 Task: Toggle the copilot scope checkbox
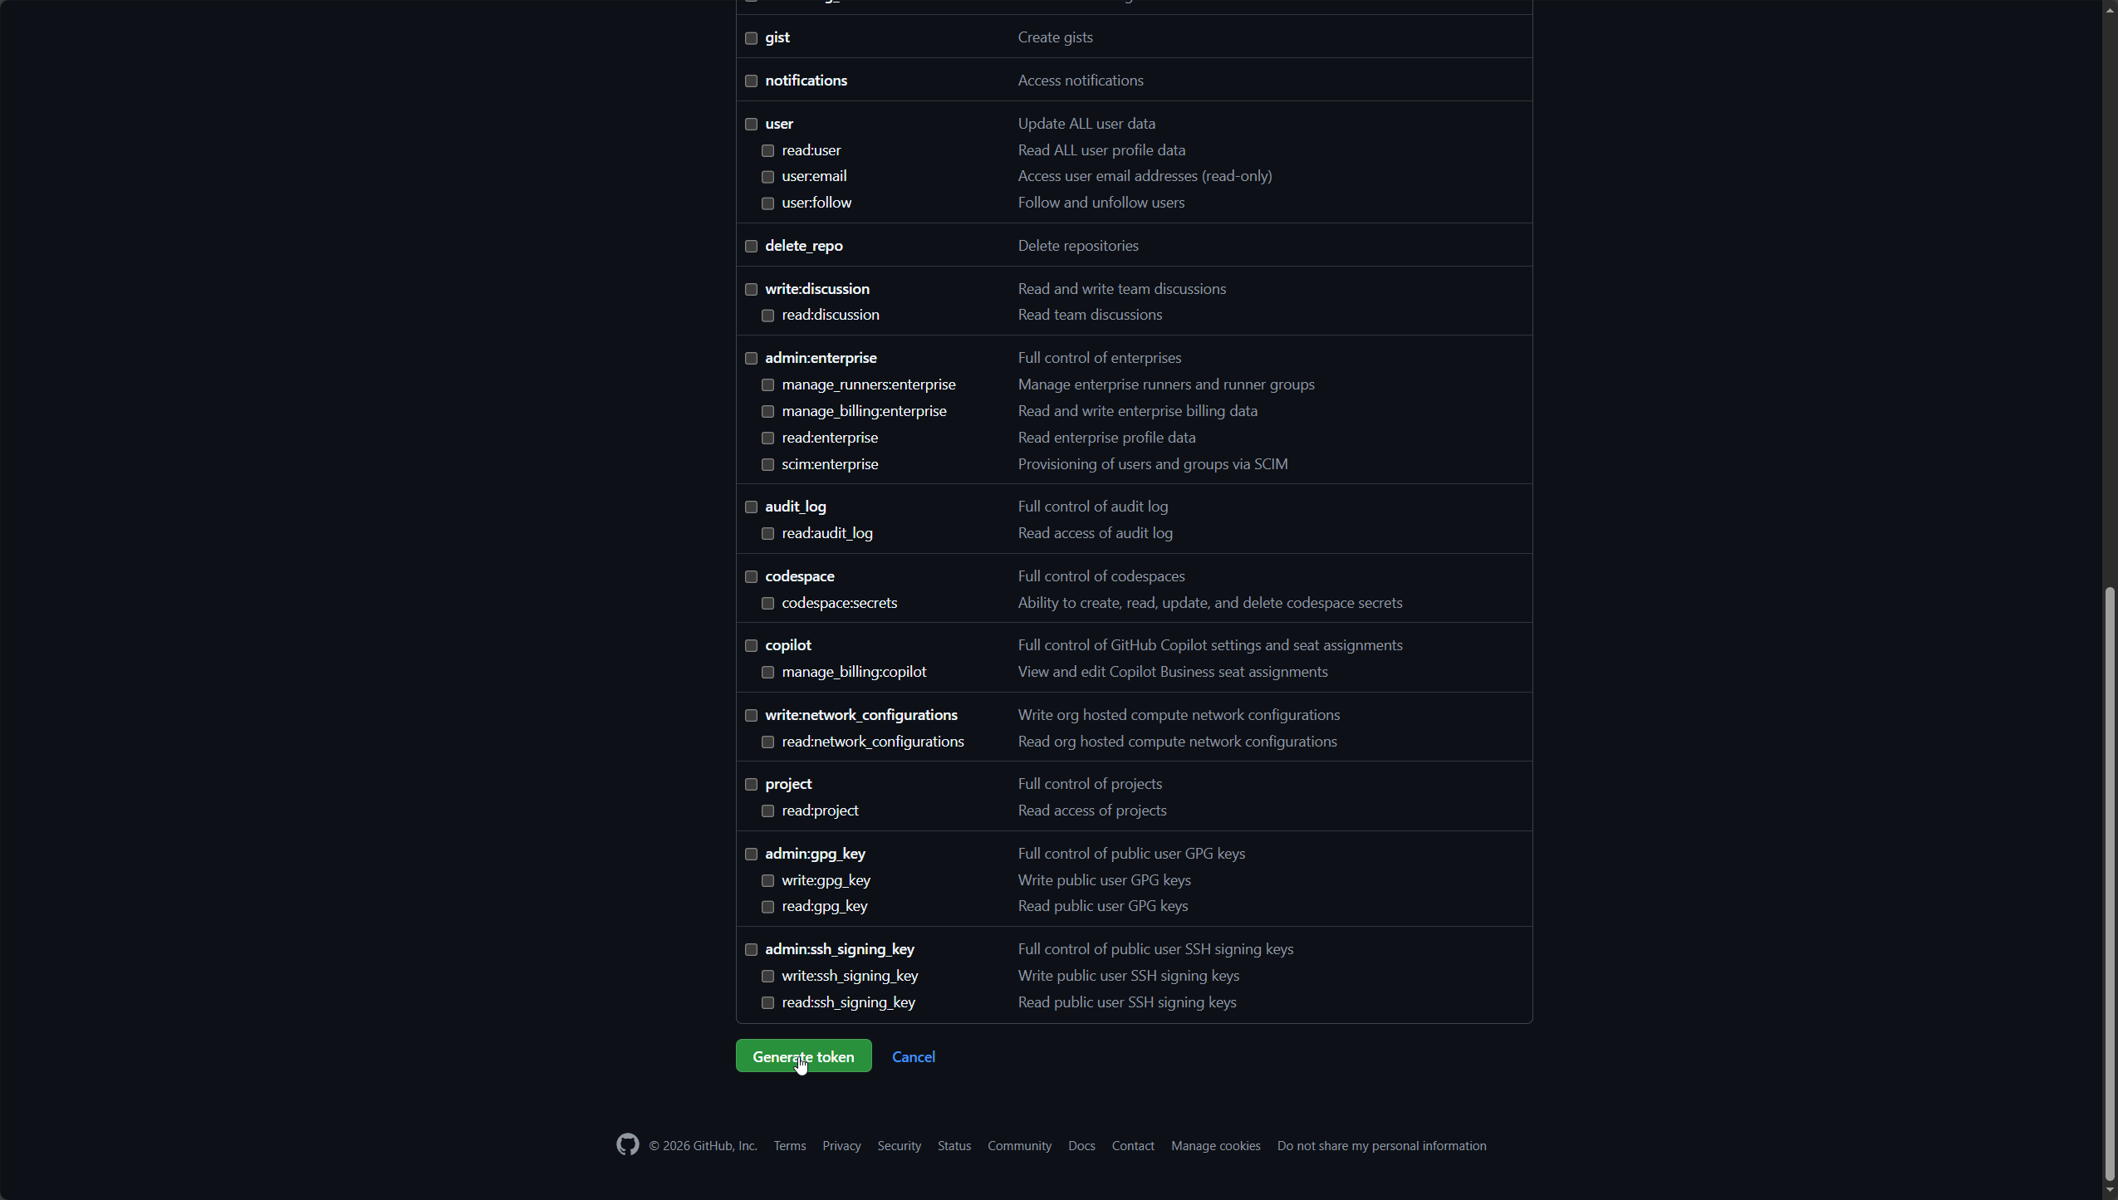click(751, 646)
